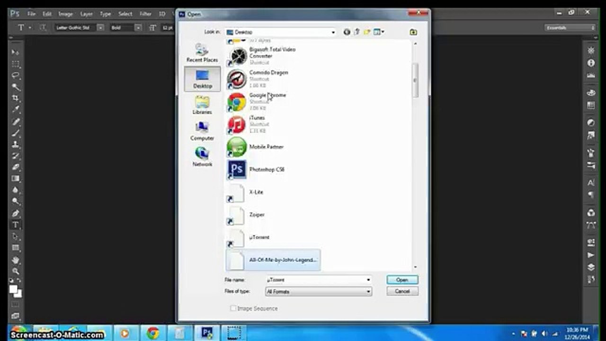
Task: Go to Network in dialog sidebar
Action: (202, 157)
